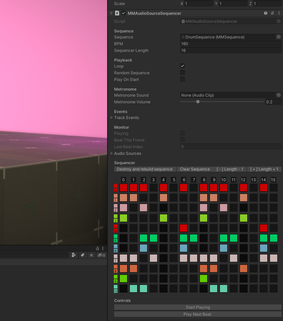Click the [ - ] Length - 1 button

(x=230, y=169)
